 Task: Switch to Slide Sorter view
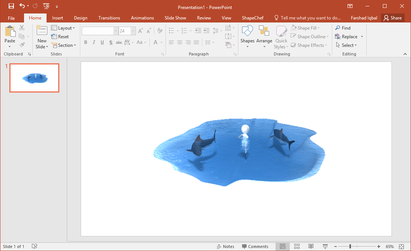click(297, 246)
